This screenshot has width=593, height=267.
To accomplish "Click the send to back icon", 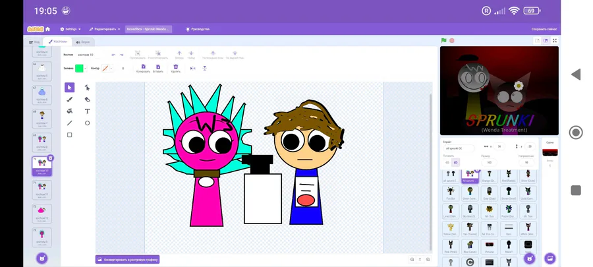I will [x=235, y=53].
